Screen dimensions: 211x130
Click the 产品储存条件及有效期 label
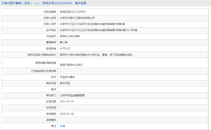pos(44,71)
